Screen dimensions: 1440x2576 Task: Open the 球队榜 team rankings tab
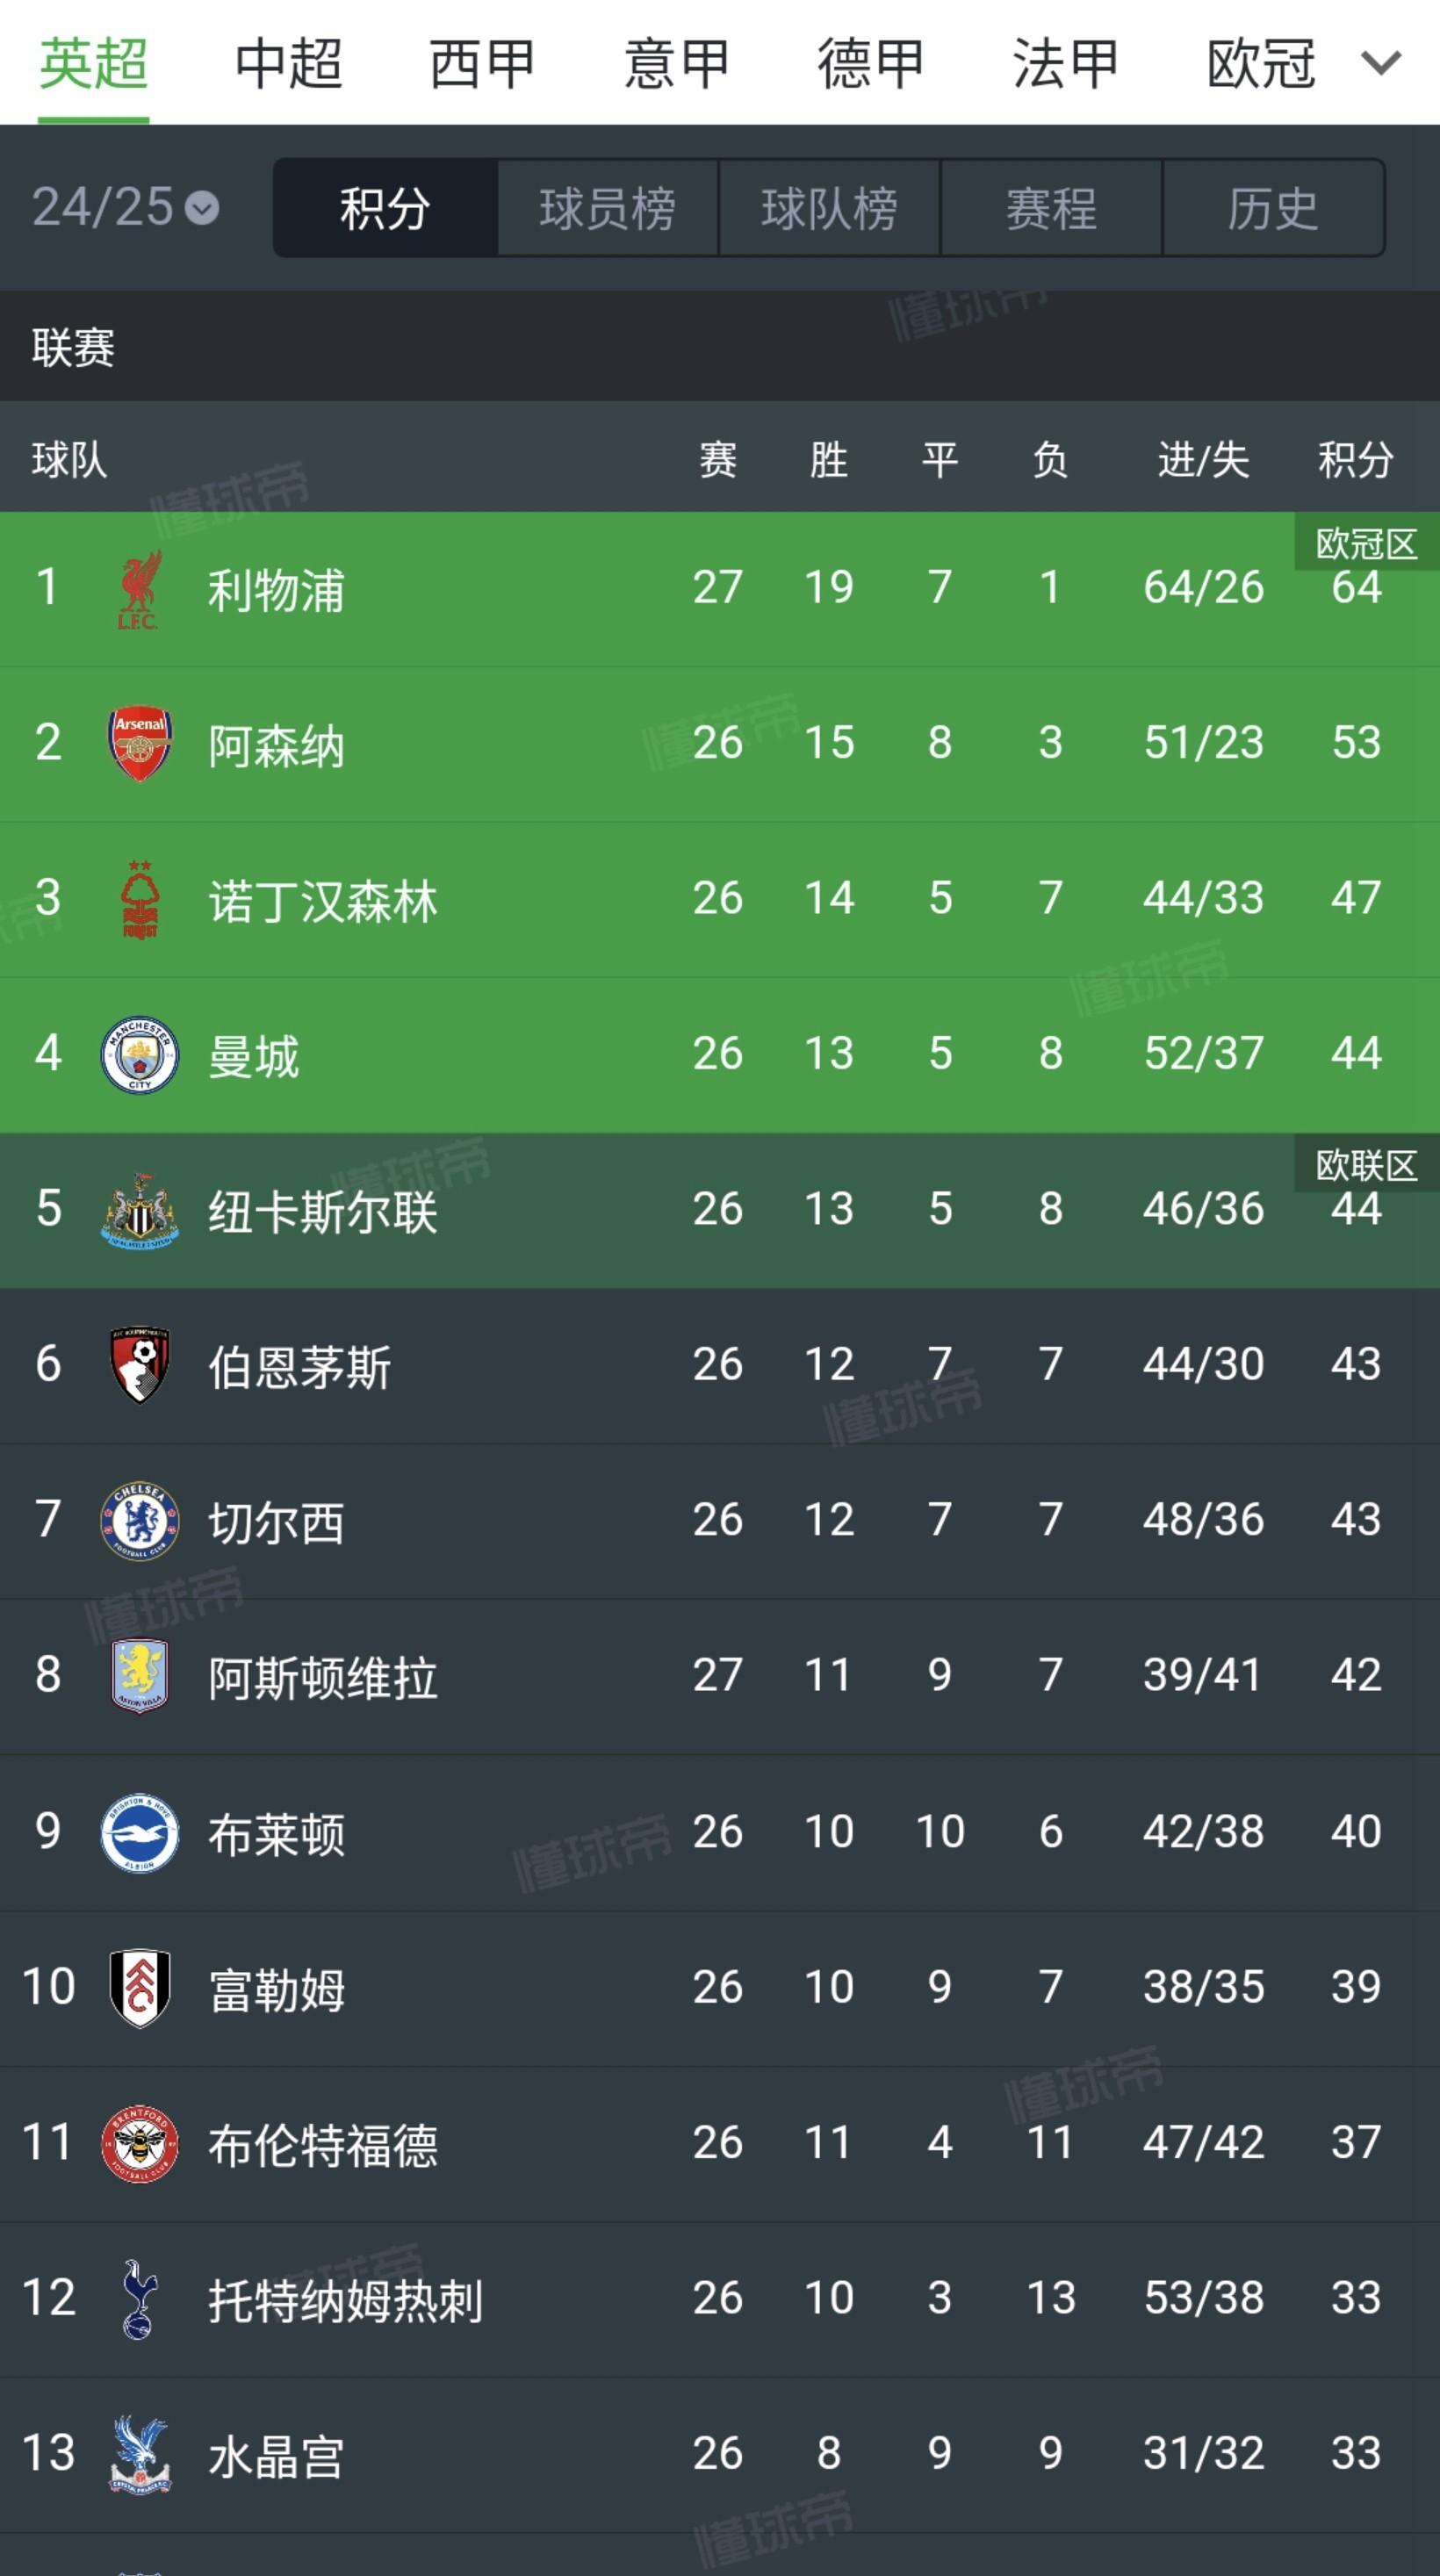click(829, 208)
